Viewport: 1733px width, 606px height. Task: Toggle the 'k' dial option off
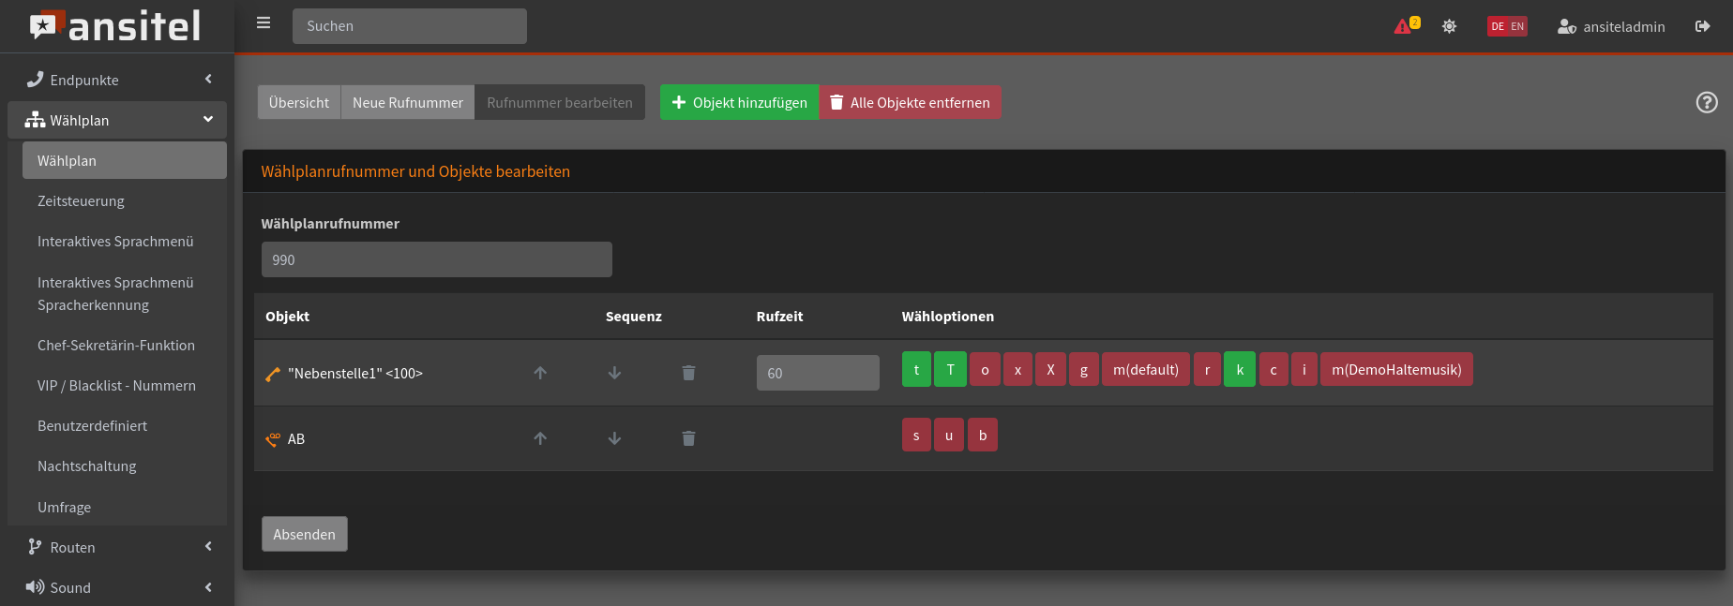click(1239, 370)
